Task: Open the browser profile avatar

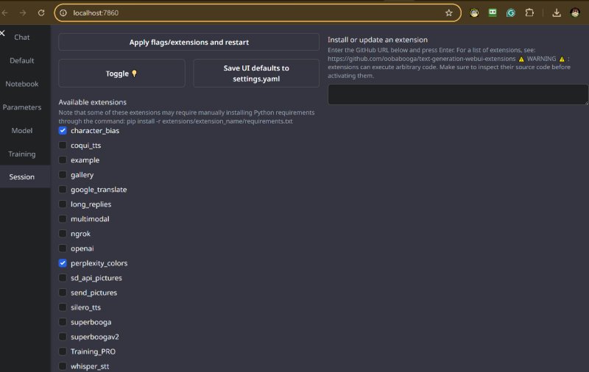Action: click(574, 12)
